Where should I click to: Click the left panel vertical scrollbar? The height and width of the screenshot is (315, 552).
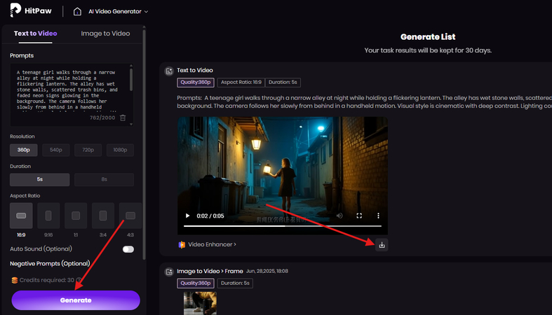(x=144, y=144)
